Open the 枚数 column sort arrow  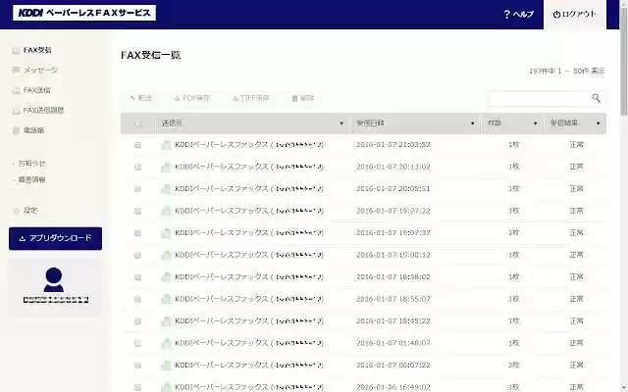click(x=535, y=123)
